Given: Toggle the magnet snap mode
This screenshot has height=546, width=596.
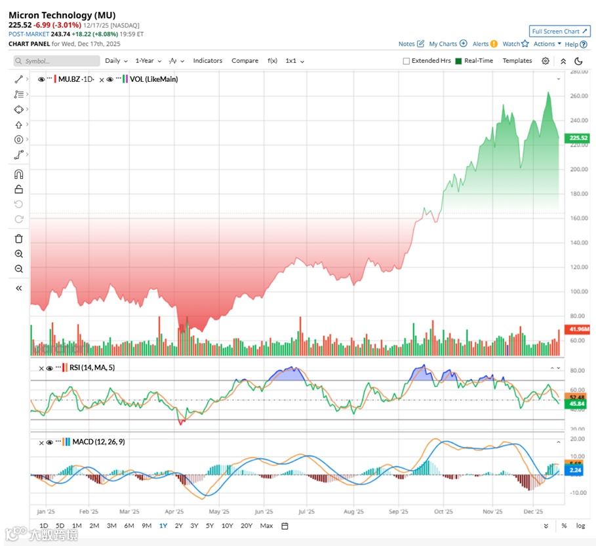Looking at the screenshot, I should 18,174.
